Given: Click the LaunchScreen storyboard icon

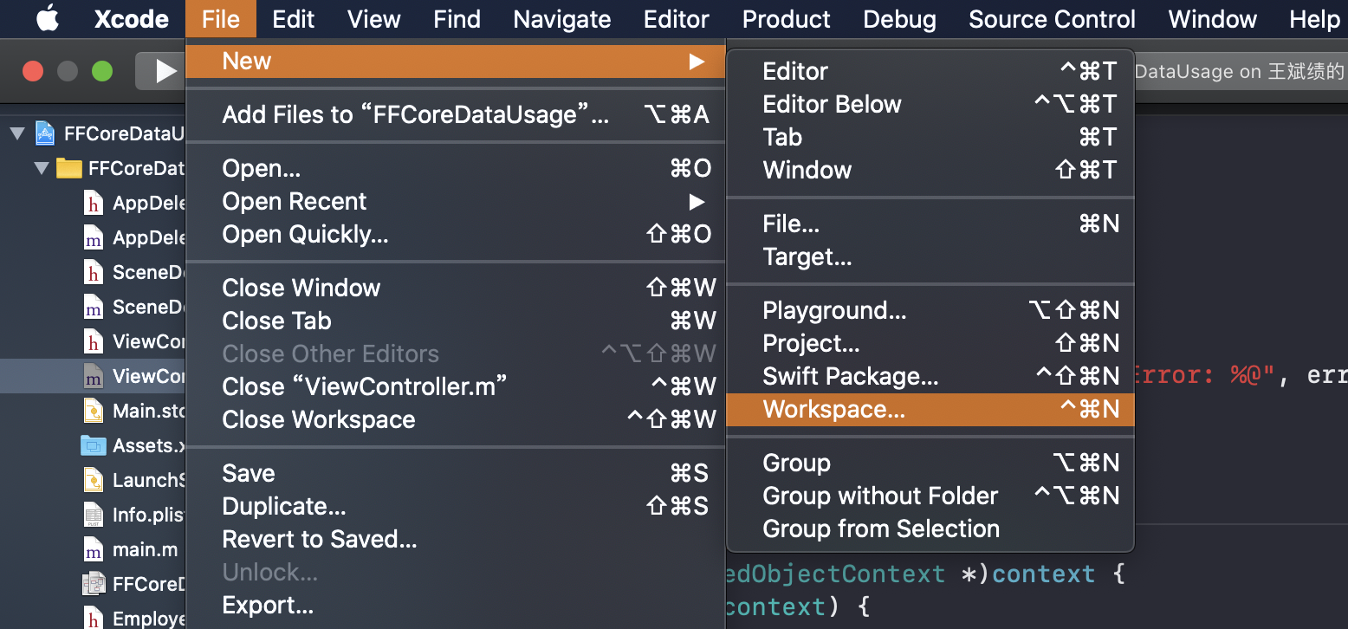Looking at the screenshot, I should (93, 480).
